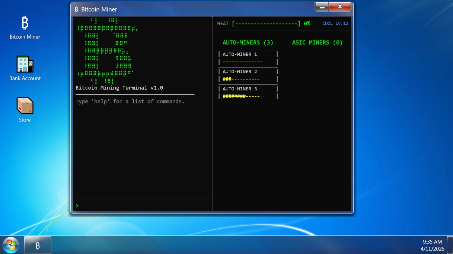453x254 pixels.
Task: Click the system clock in the taskbar
Action: click(432, 245)
